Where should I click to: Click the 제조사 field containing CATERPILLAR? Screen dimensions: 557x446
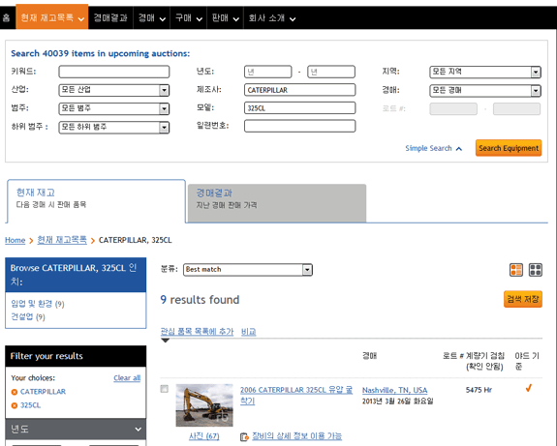point(300,90)
